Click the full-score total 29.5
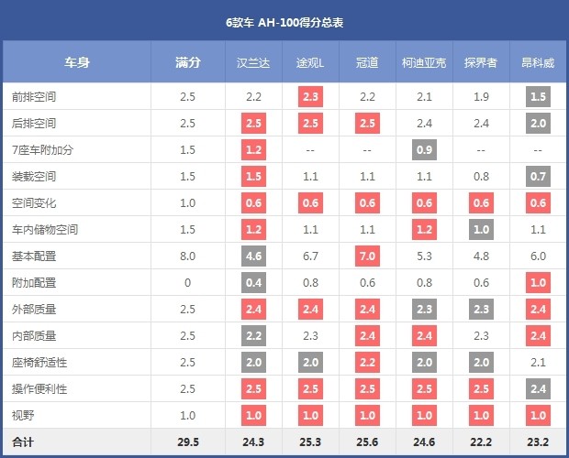Image resolution: width=569 pixels, height=458 pixels. (187, 442)
